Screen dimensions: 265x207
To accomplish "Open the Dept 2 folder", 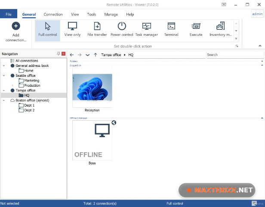I will (x=29, y=110).
